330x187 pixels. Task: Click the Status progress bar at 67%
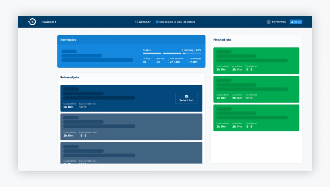172,53
